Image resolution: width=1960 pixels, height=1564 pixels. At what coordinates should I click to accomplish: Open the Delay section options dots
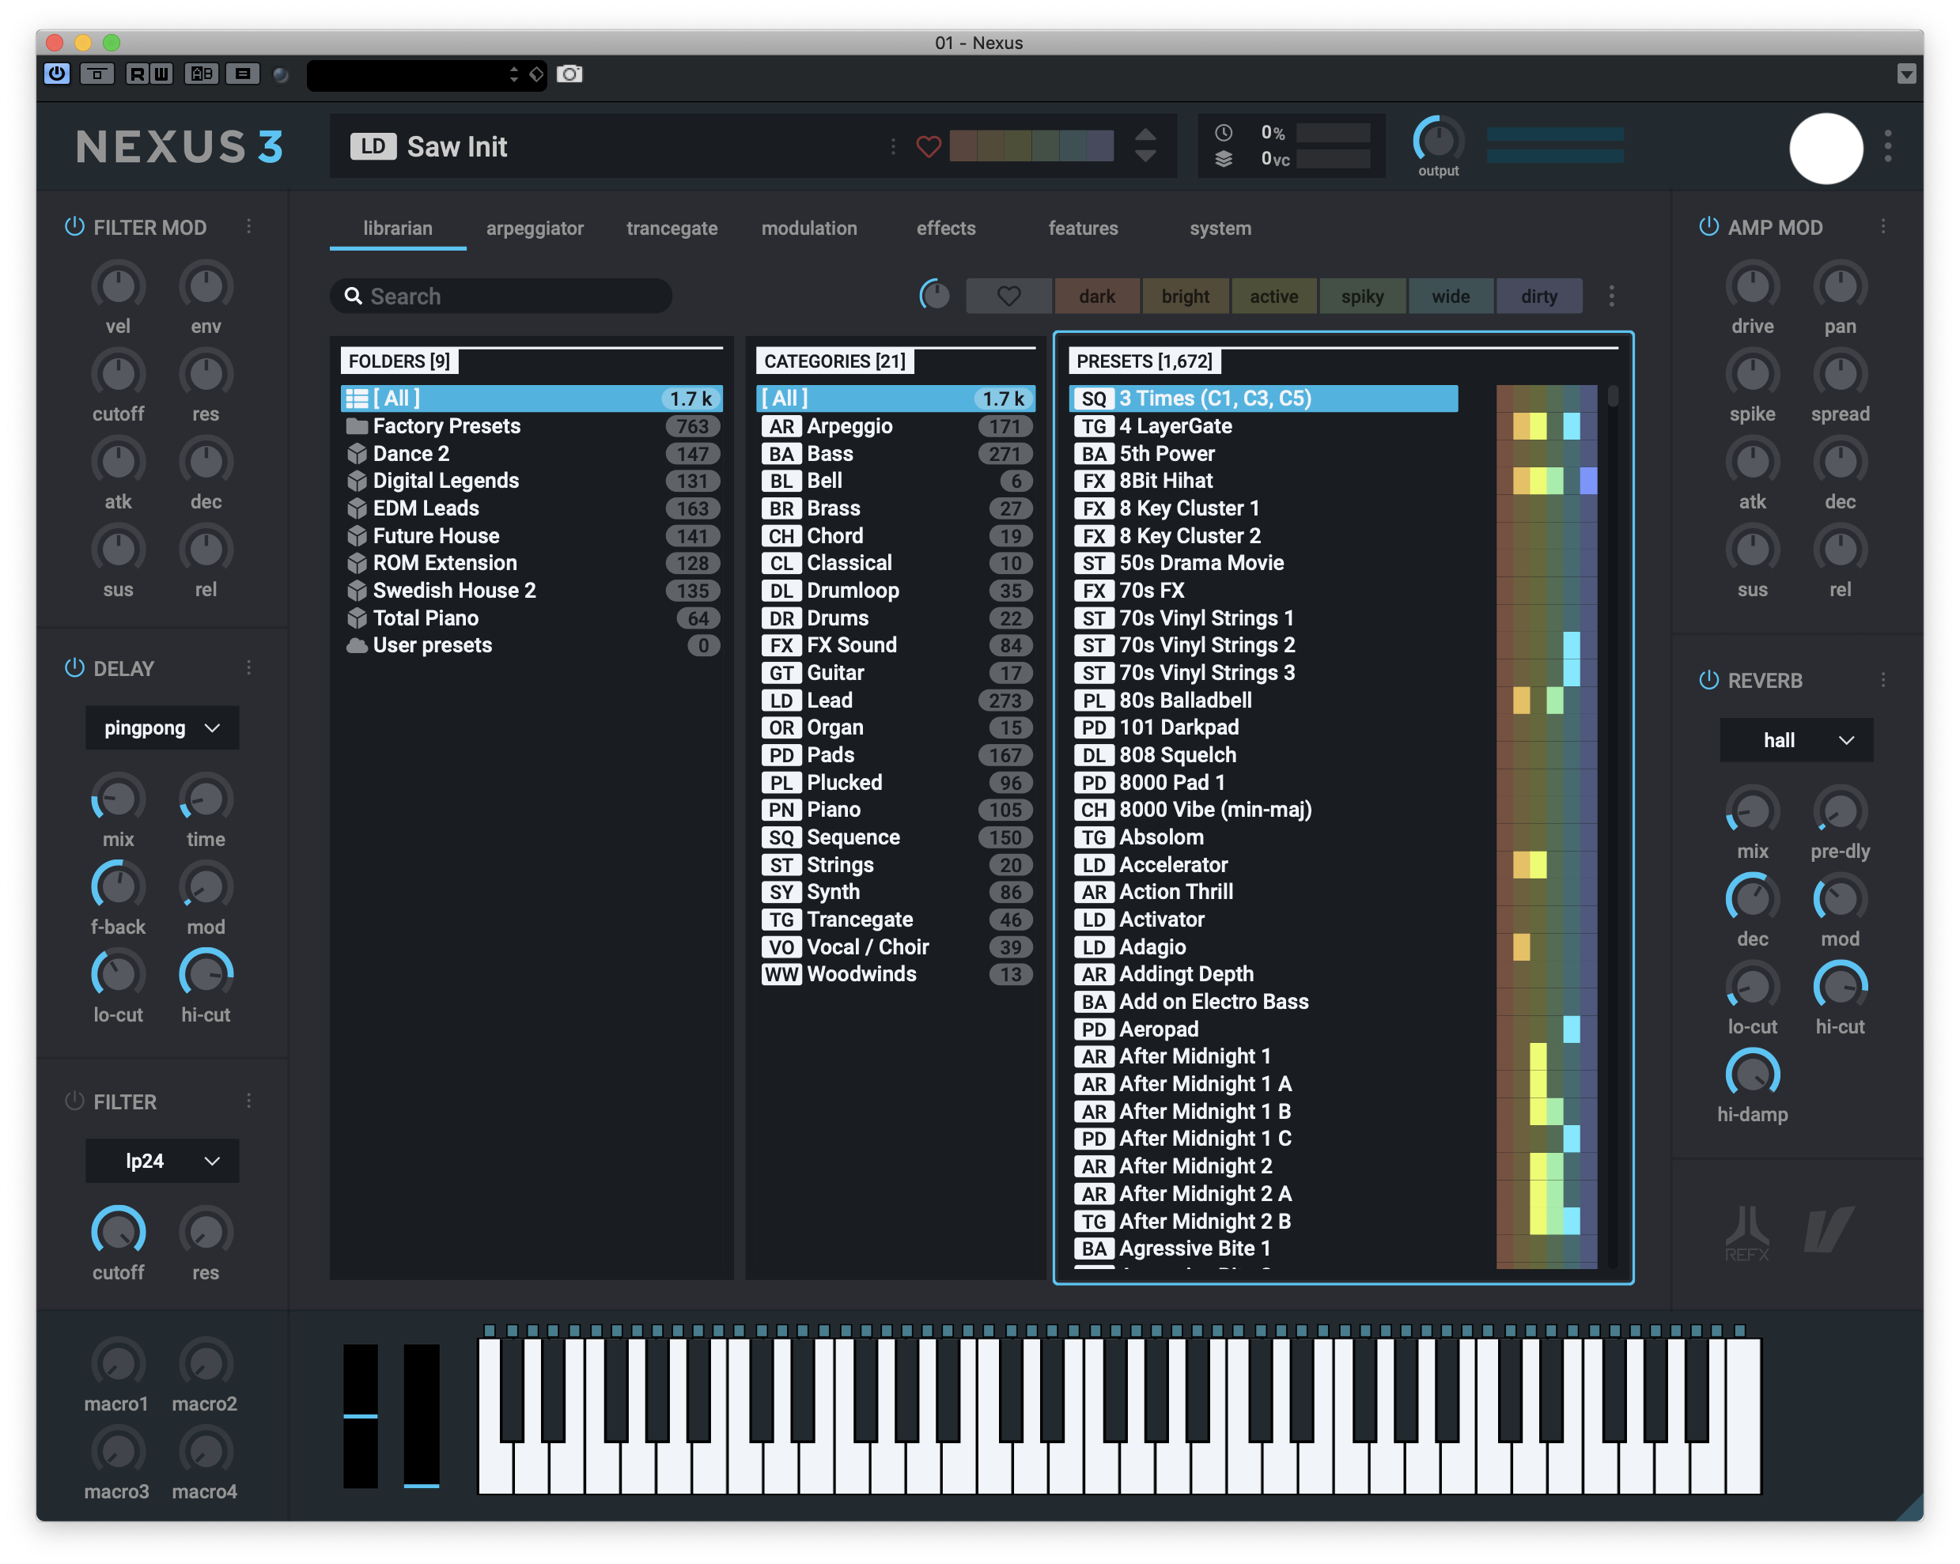pos(249,668)
